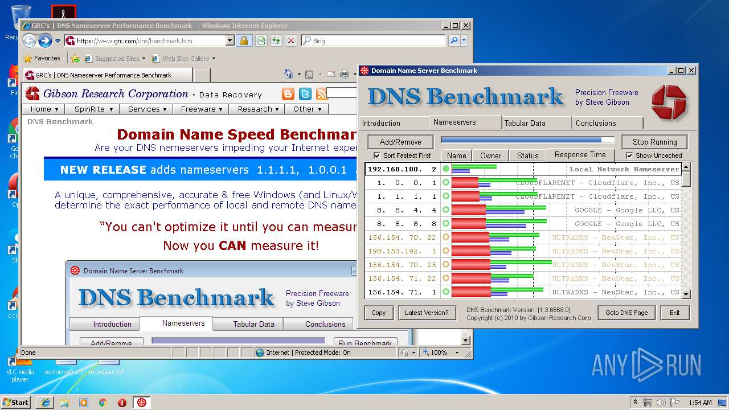Viewport: 729px width, 410px height.
Task: Open Opera from the taskbar
Action: pos(122,403)
